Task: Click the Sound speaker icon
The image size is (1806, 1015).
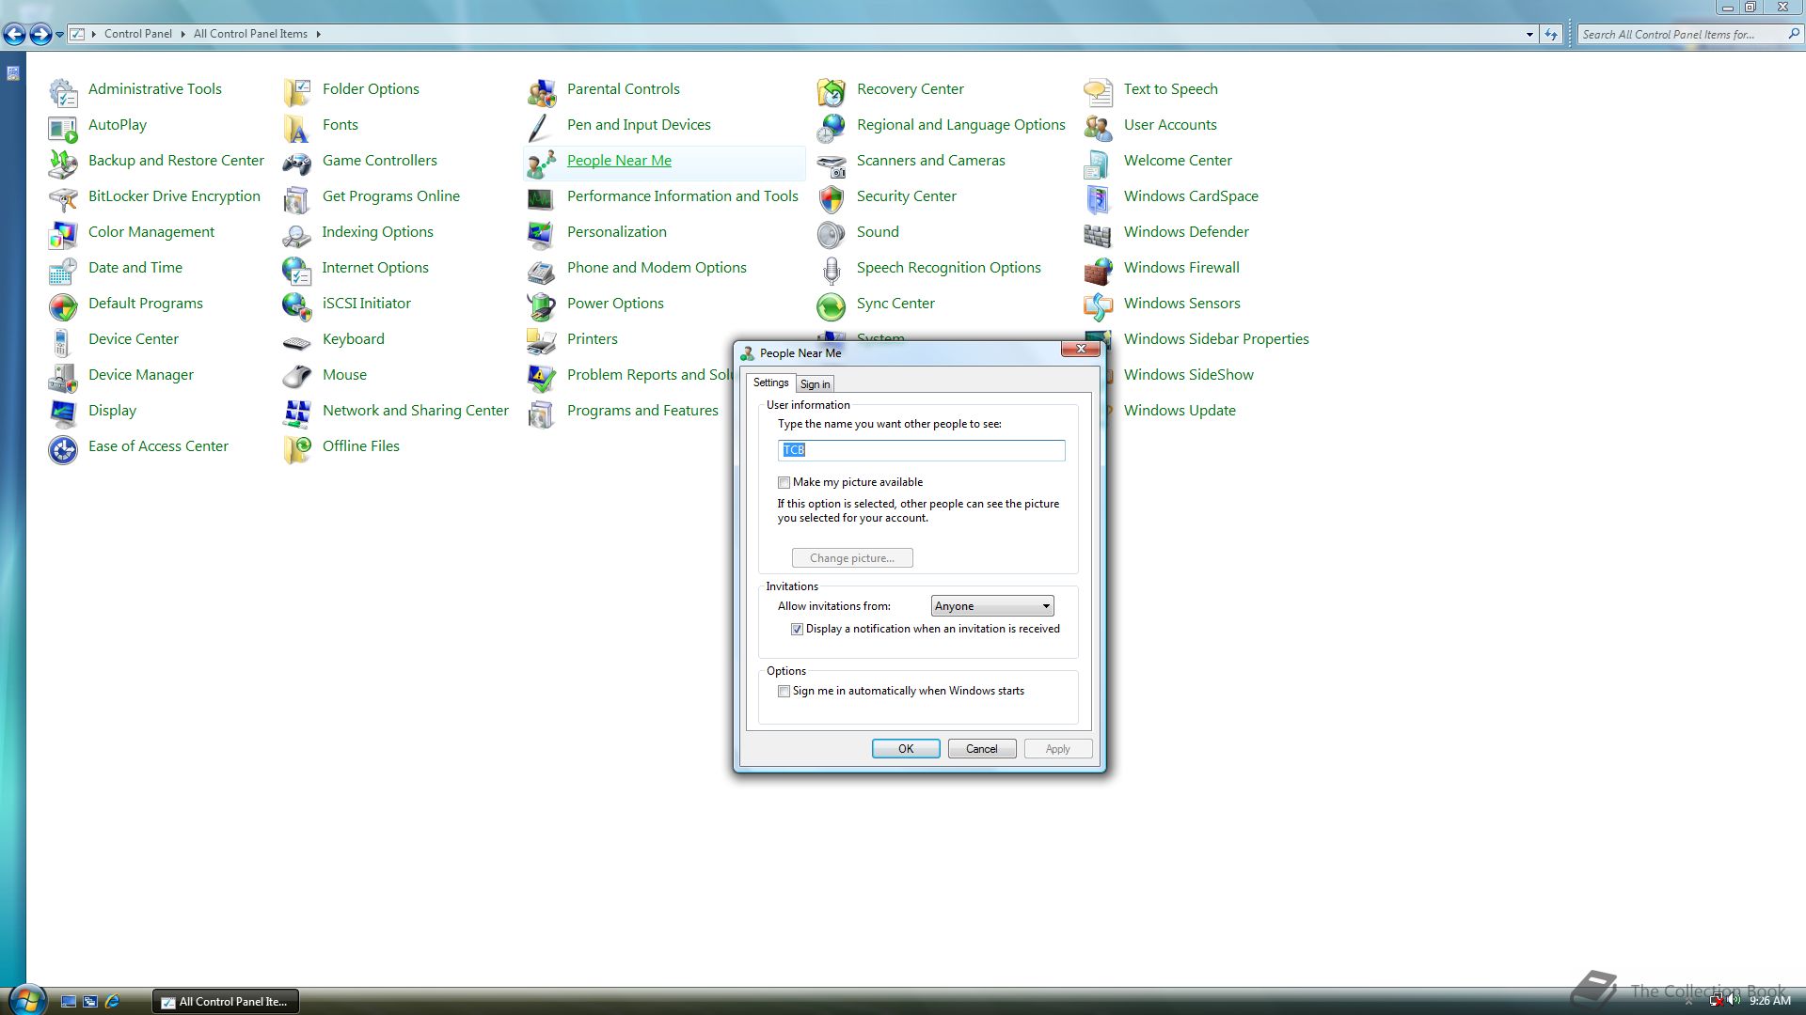Action: coord(832,234)
